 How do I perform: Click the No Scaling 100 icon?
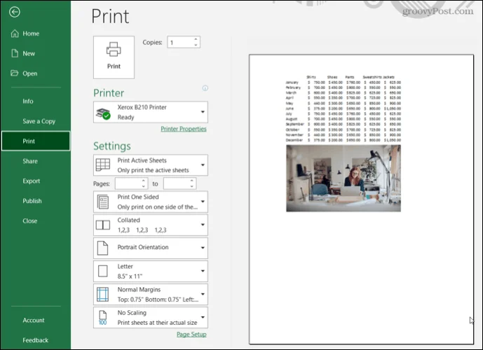click(x=102, y=318)
